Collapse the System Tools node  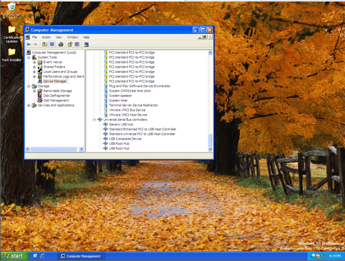29,57
